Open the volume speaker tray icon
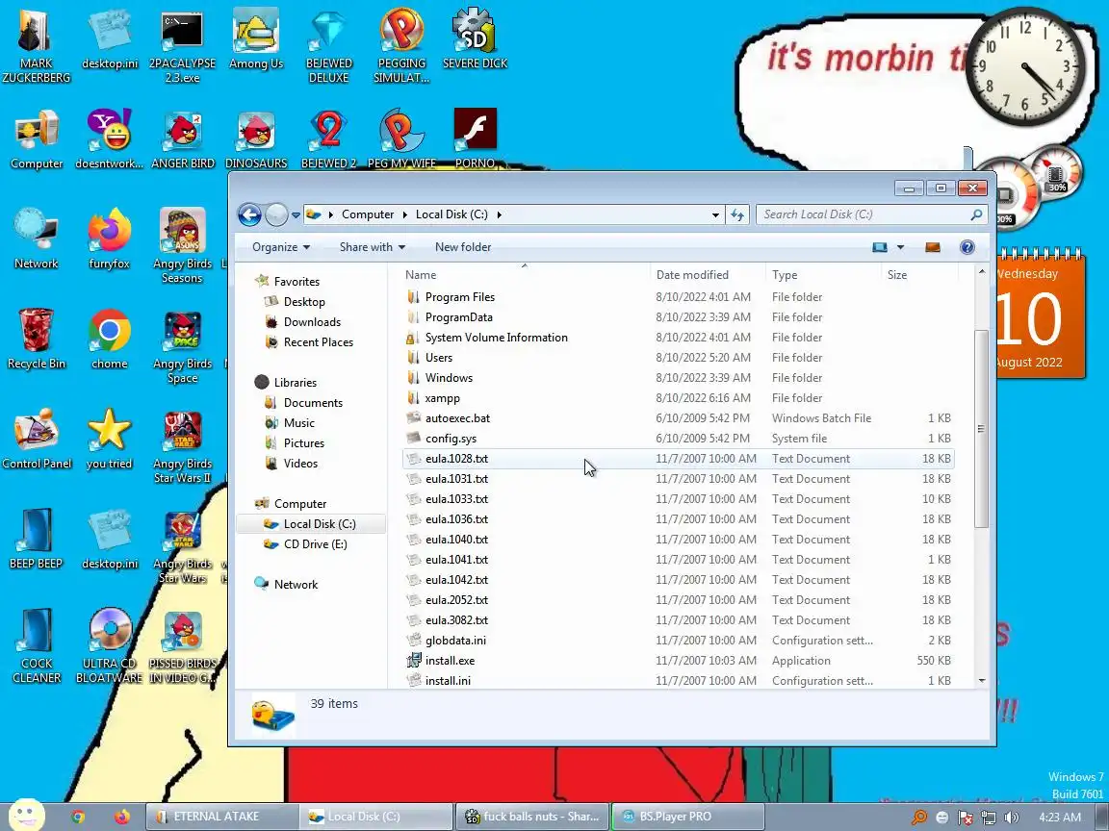Image resolution: width=1109 pixels, height=831 pixels. 1011,817
